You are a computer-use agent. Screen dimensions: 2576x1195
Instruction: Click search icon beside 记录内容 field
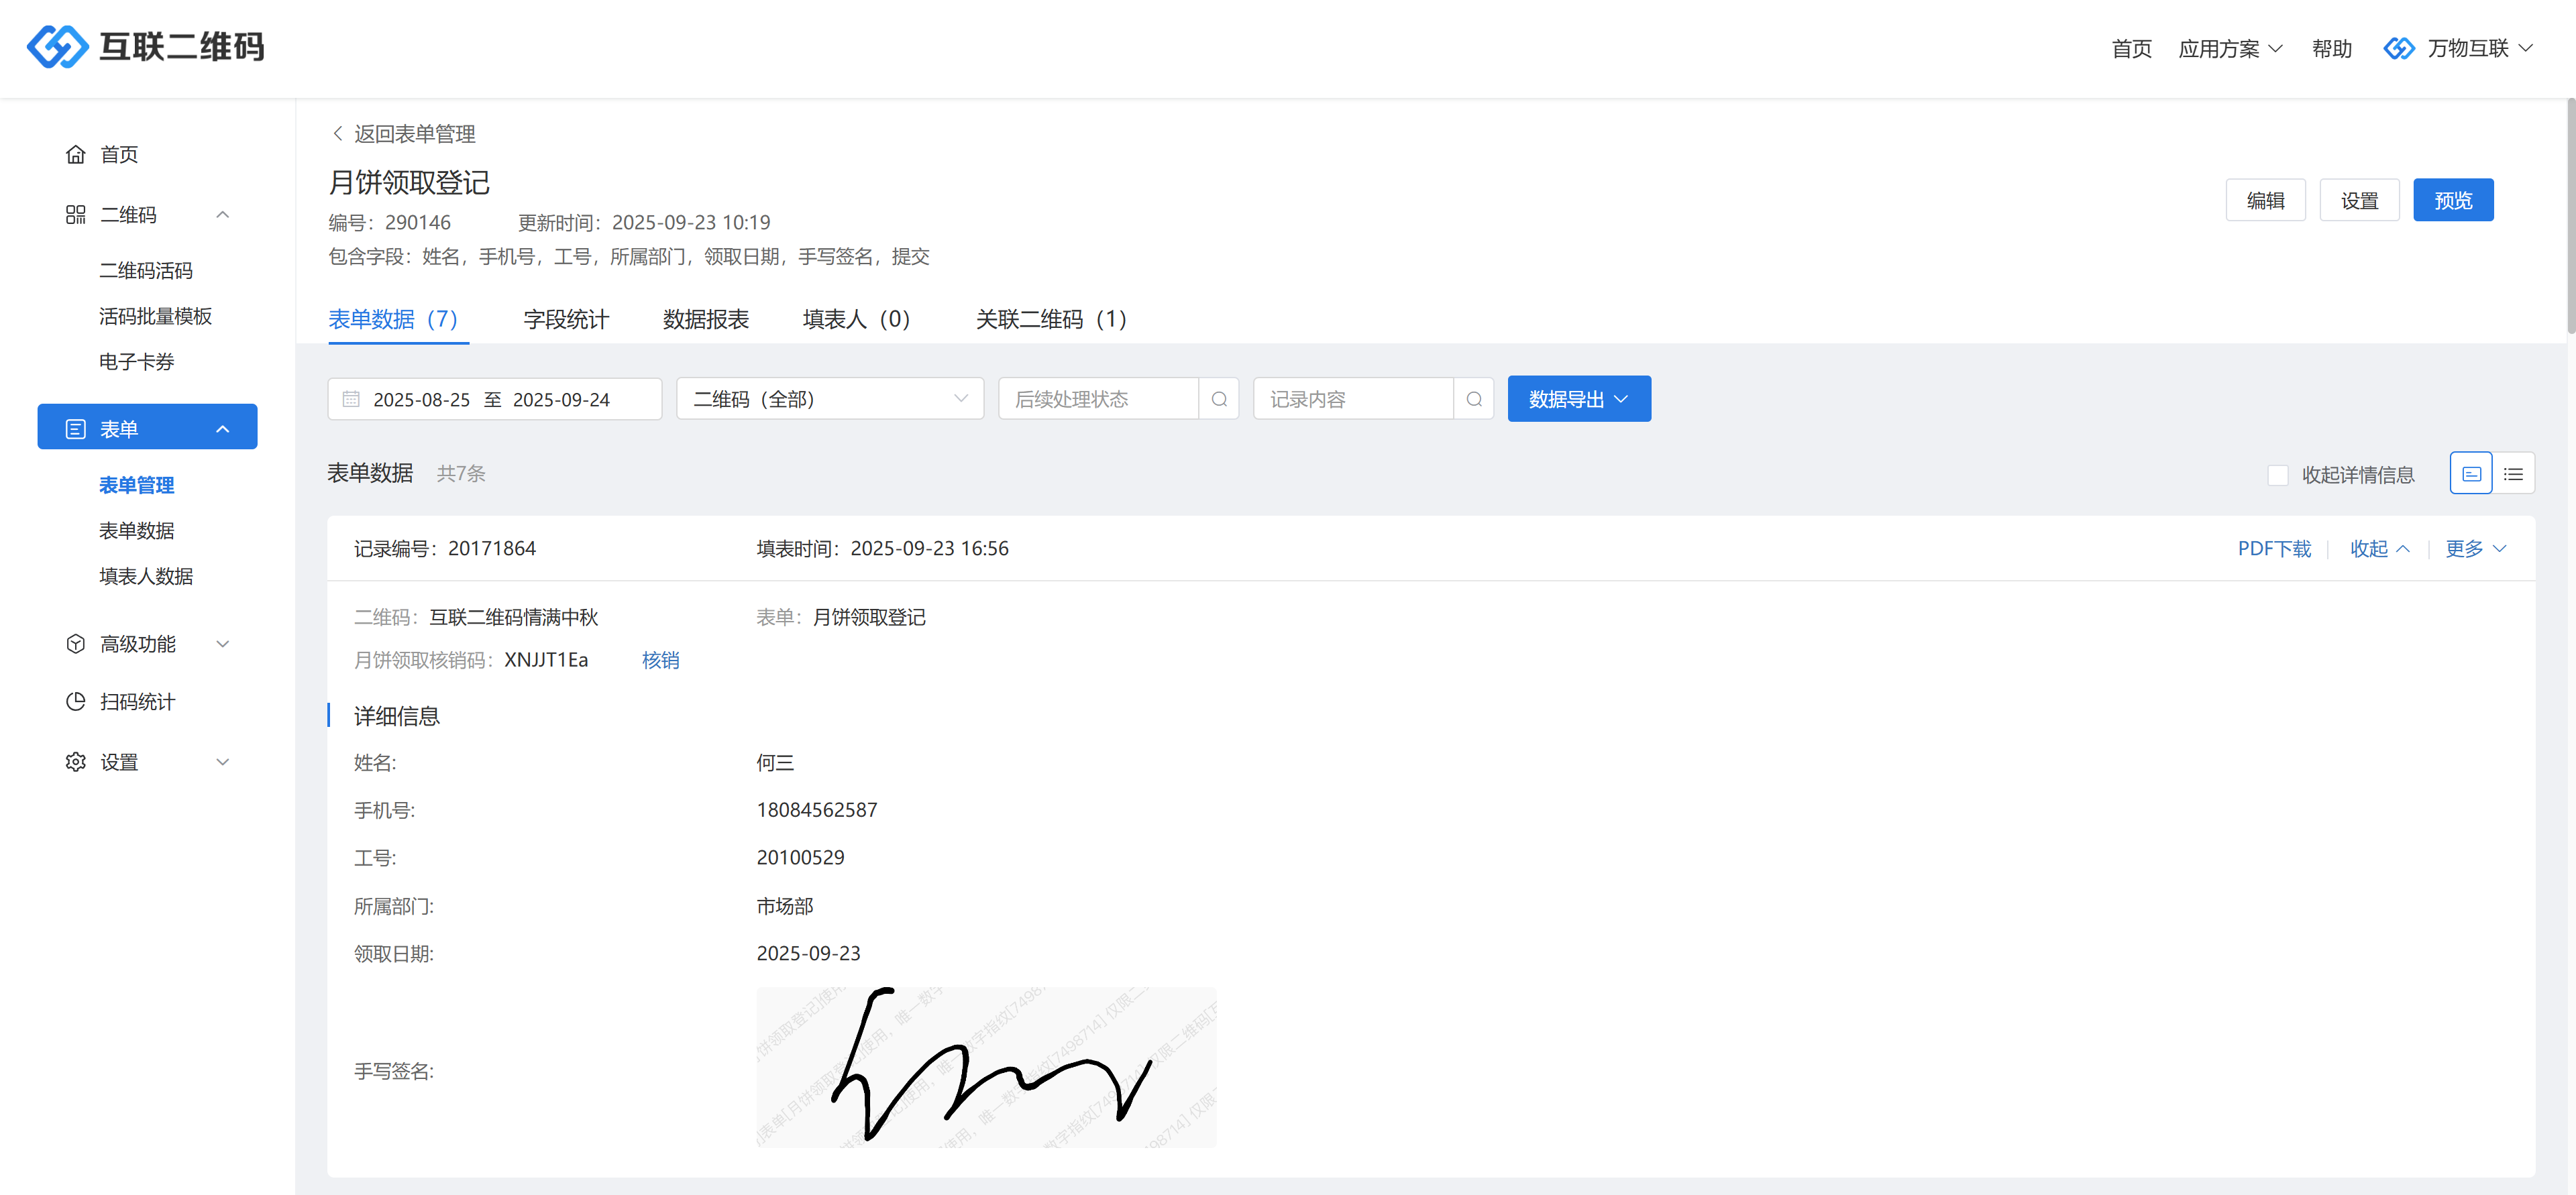(x=1473, y=399)
